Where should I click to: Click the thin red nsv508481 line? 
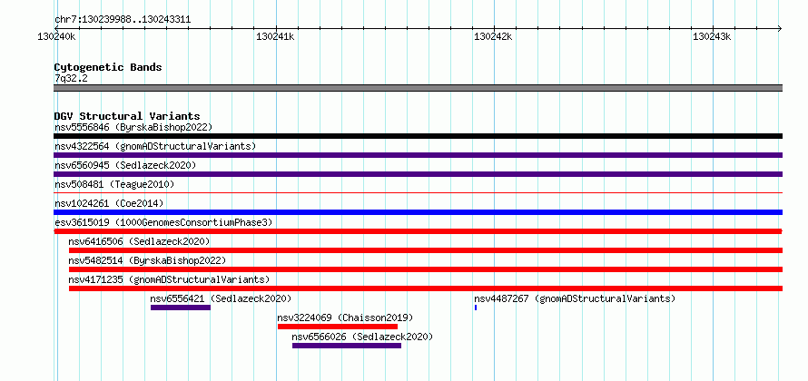pyautogui.click(x=418, y=193)
